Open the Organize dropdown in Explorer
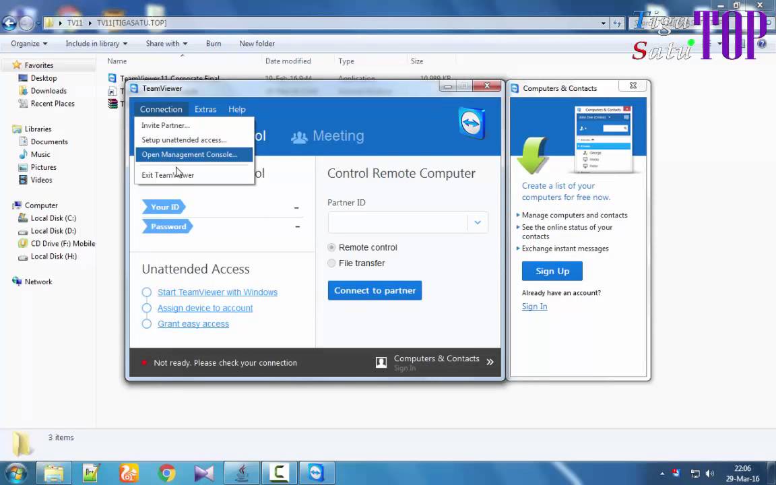Image resolution: width=776 pixels, height=485 pixels. (29, 44)
